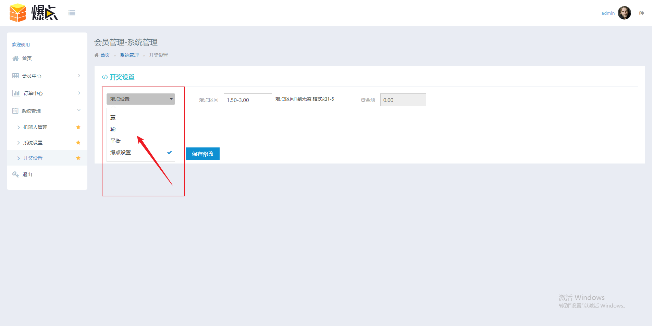652x326 pixels.
Task: Click star next to 机器人管理
Action: 78,127
